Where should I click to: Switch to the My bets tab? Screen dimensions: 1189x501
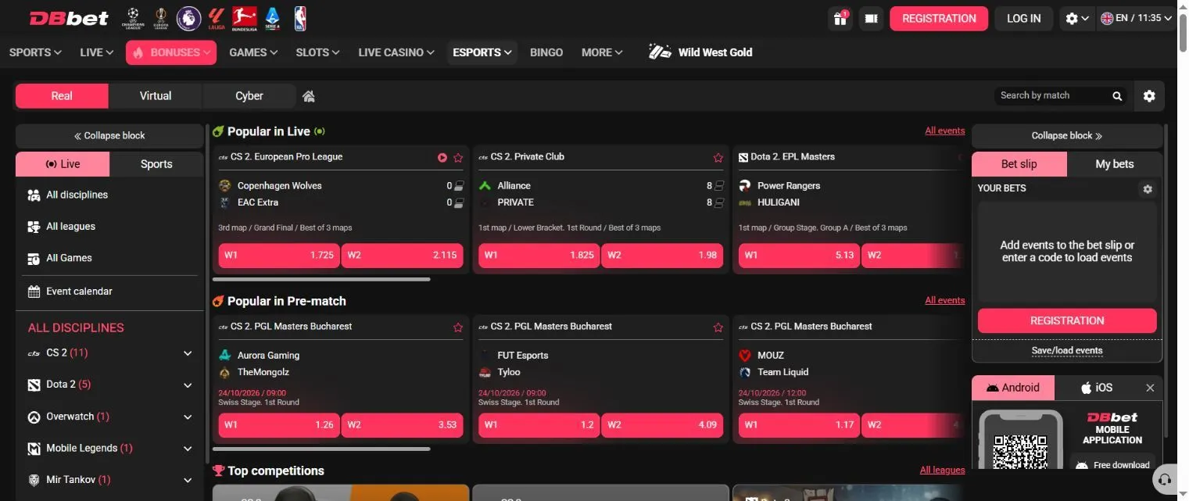tap(1115, 164)
